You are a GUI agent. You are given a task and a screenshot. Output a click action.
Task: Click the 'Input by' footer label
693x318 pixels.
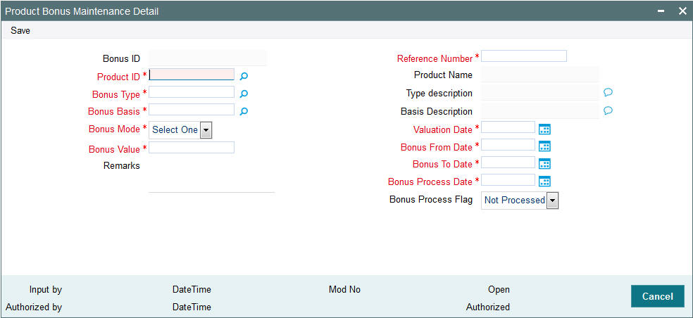tap(46, 290)
